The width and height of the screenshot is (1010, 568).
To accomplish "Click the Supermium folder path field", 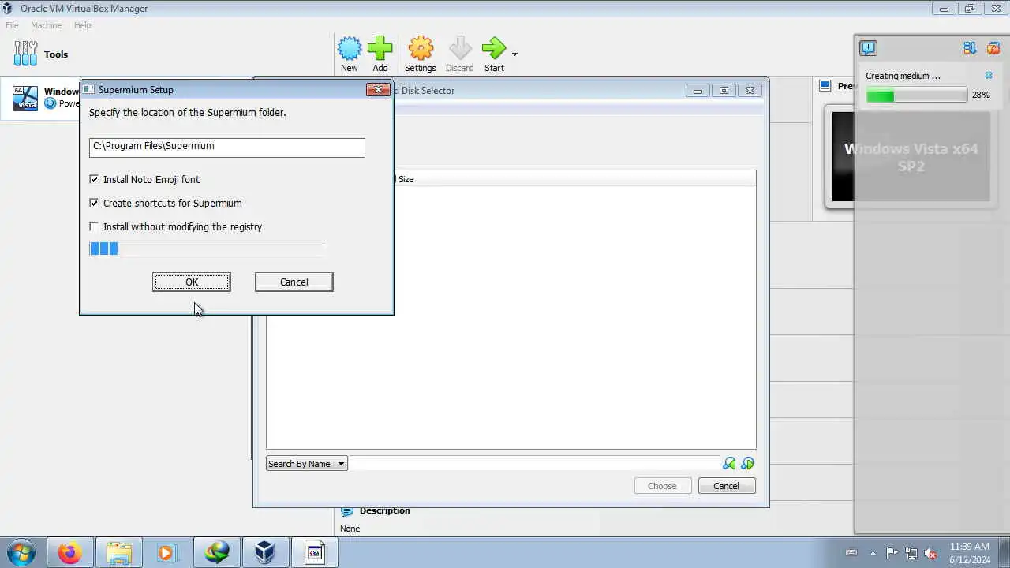I will coord(227,147).
